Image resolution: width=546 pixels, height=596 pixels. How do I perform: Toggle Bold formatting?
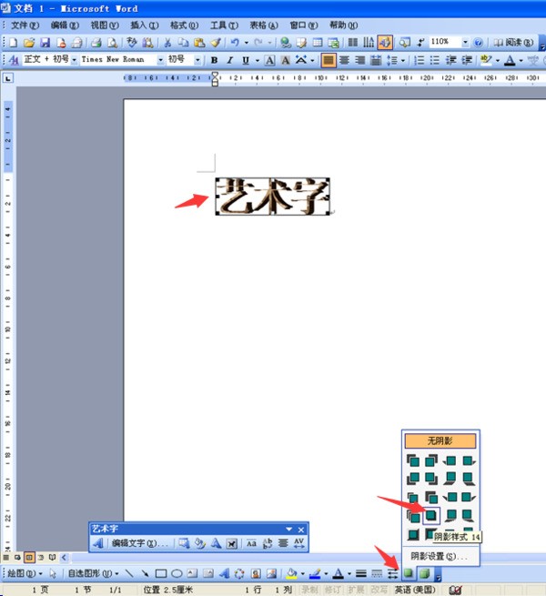tap(214, 60)
